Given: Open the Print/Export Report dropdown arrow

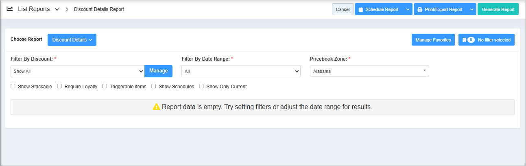Looking at the screenshot, I should tap(471, 9).
